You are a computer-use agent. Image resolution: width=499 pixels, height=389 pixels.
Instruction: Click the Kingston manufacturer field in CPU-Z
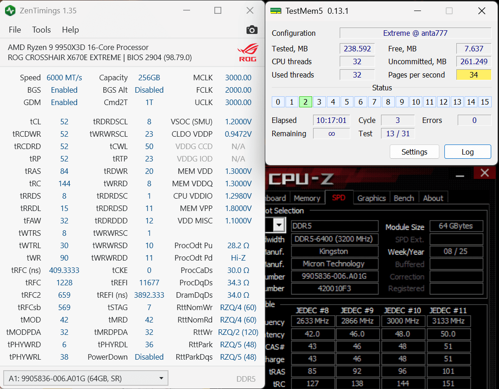point(335,251)
